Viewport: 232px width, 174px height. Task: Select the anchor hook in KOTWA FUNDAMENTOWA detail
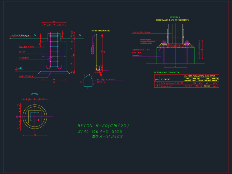coord(98,68)
